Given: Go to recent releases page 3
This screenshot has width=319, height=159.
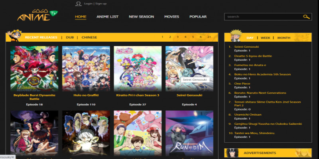Looking at the screenshot, I should (177, 37).
